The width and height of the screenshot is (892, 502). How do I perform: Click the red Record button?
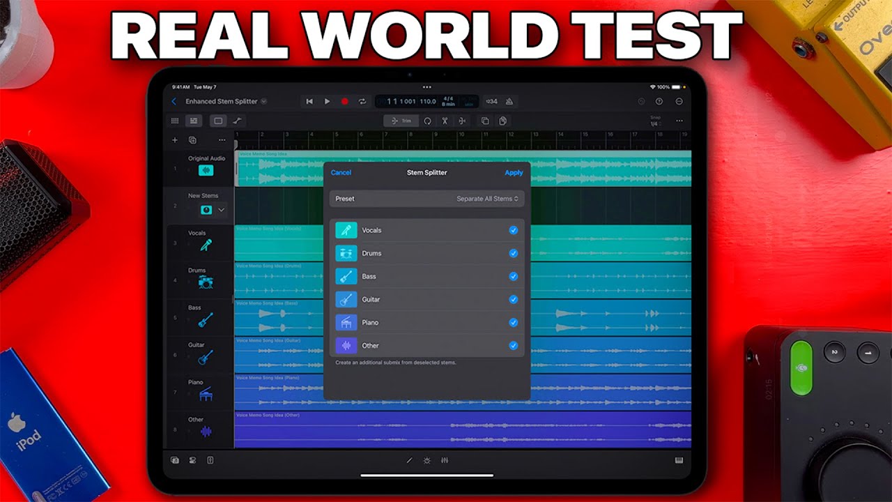344,102
